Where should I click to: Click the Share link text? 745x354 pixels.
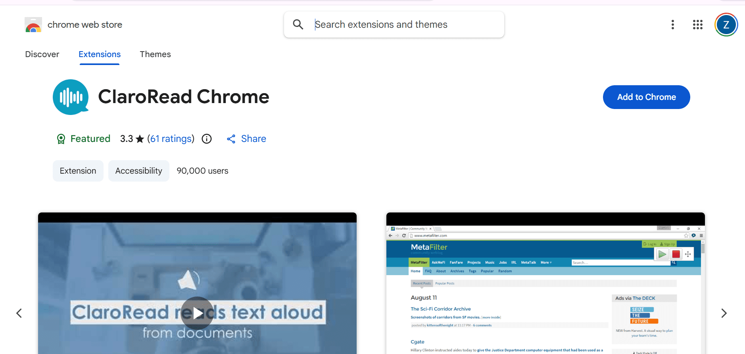tap(253, 139)
